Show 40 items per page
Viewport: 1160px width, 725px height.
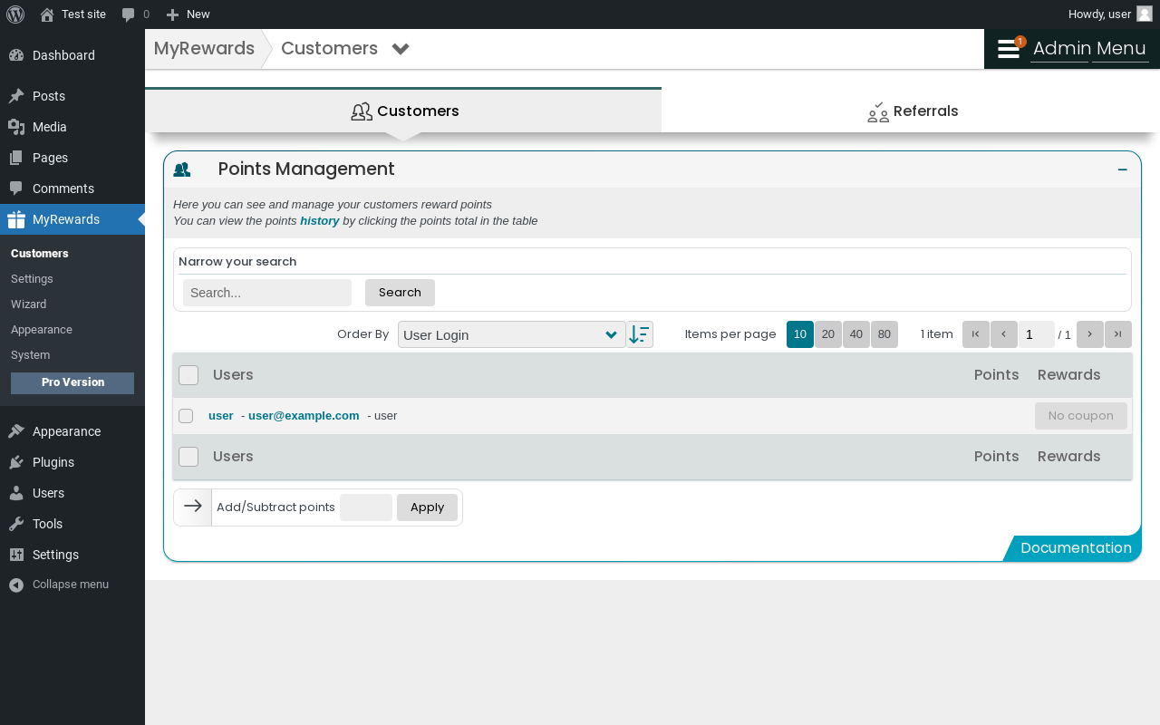(856, 334)
